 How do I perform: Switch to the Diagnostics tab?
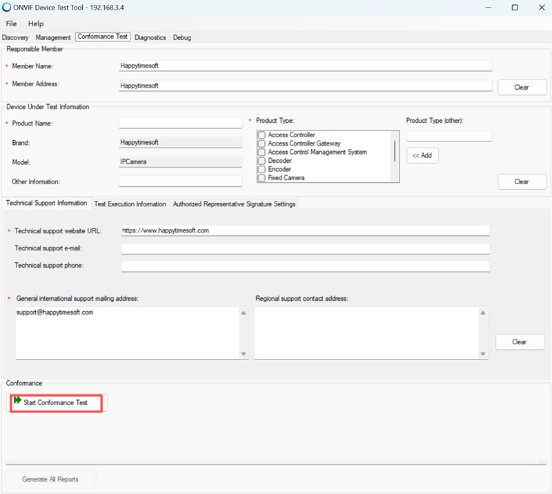pyautogui.click(x=150, y=37)
